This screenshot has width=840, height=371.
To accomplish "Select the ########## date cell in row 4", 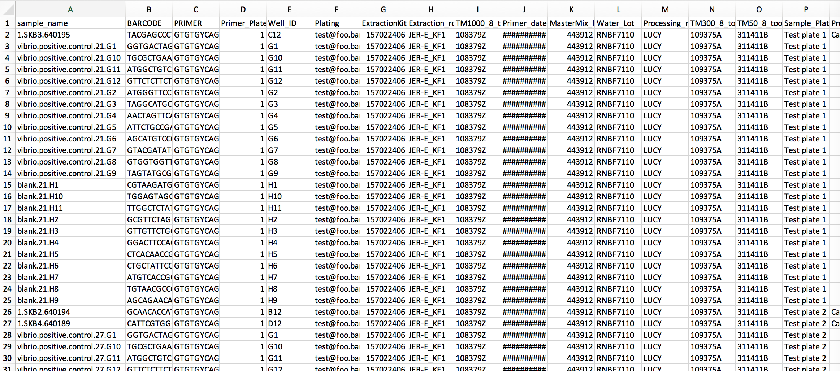I will [524, 58].
